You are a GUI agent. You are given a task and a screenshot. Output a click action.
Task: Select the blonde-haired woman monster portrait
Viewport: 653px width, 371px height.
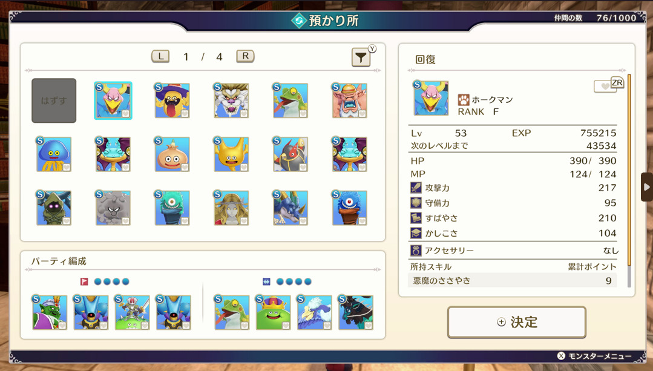(231, 208)
